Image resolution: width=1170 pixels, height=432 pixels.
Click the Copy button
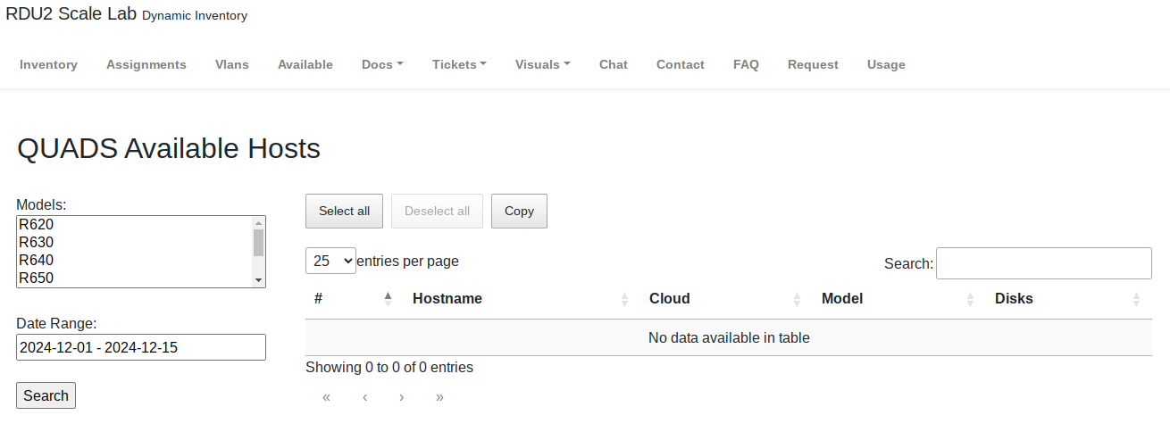tap(519, 212)
